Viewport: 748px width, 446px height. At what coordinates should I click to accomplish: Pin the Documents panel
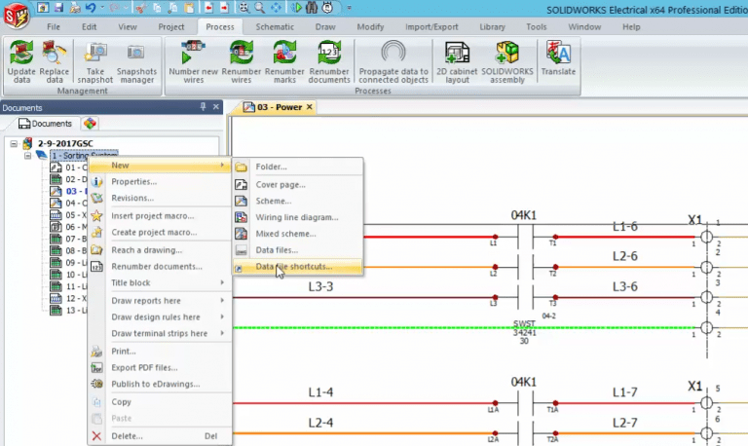tap(203, 107)
